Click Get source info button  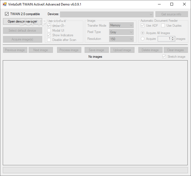(171, 14)
